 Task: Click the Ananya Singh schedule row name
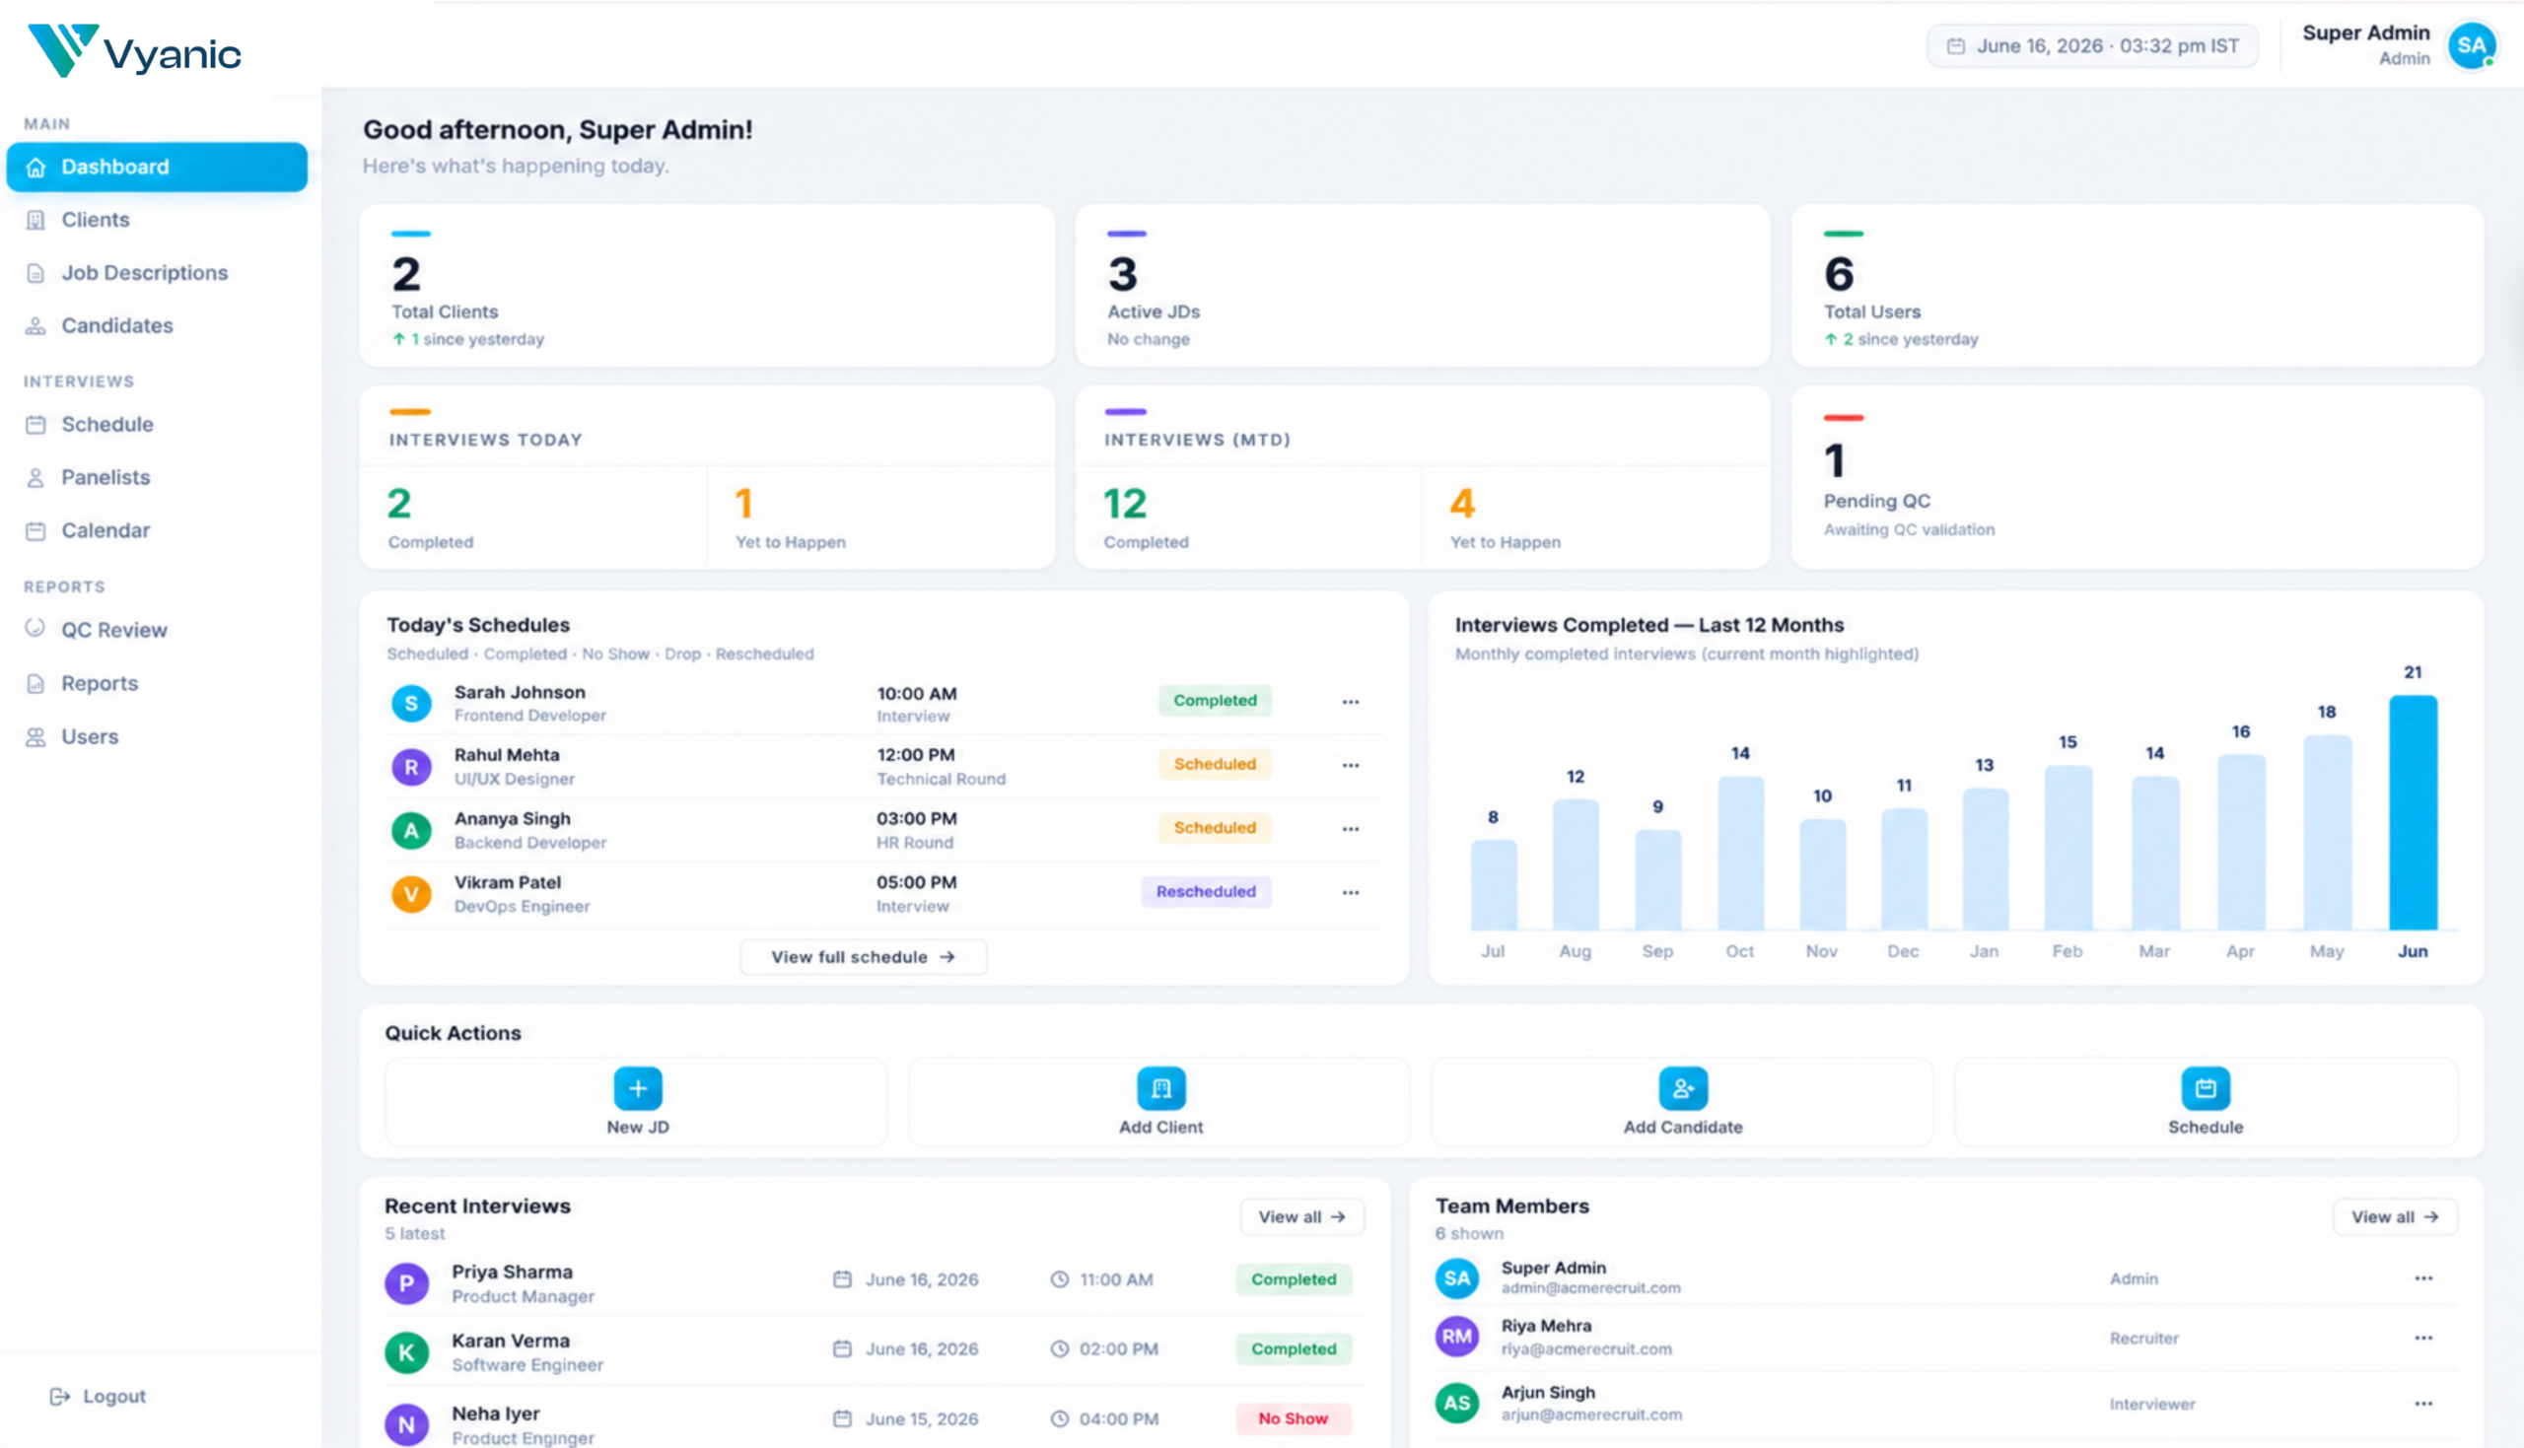512,818
